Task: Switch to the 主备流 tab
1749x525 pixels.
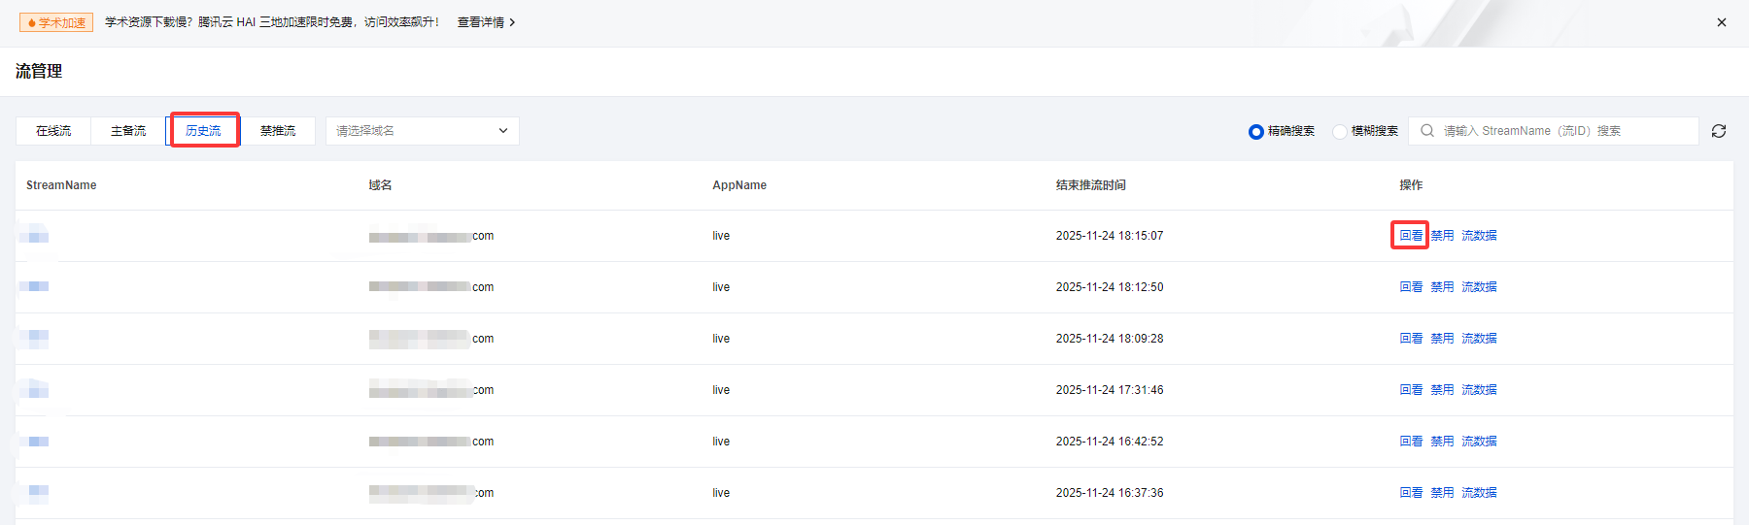Action: [128, 131]
